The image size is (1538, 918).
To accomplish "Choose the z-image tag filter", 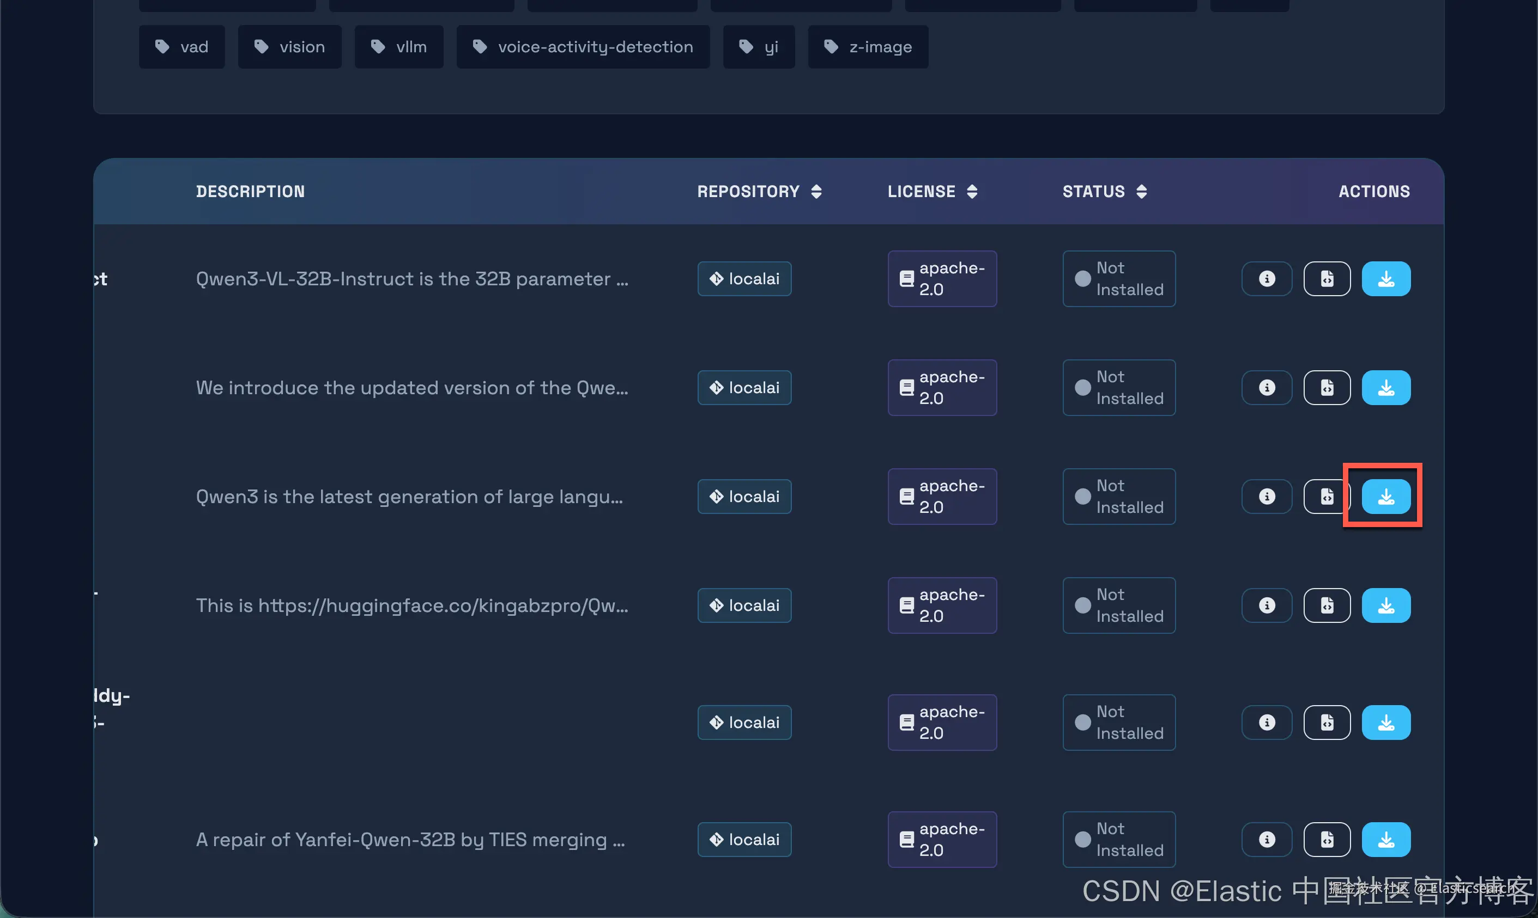I will coord(868,47).
